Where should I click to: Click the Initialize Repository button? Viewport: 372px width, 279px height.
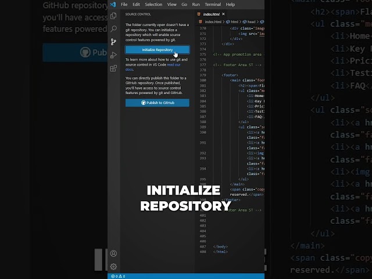[x=158, y=50]
